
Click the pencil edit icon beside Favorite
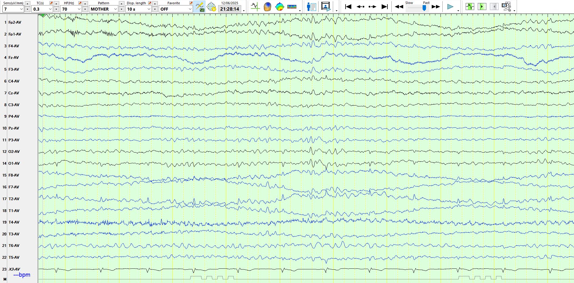coord(191,3)
